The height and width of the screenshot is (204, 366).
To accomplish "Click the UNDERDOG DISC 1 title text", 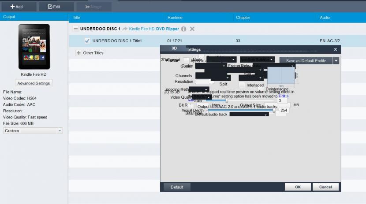I will [x=101, y=29].
